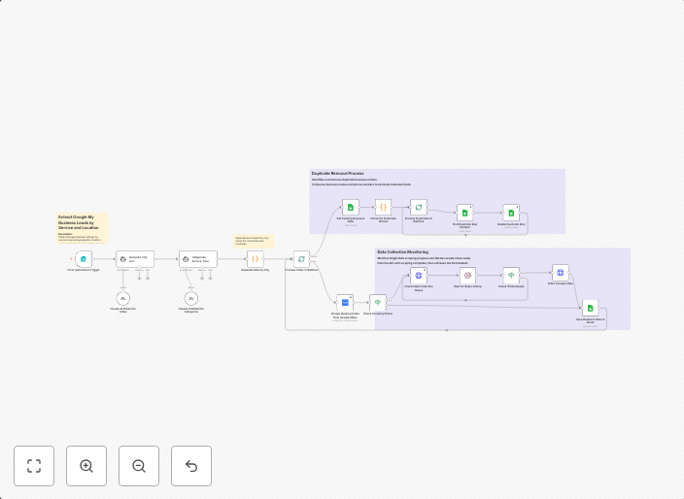The image size is (684, 499).
Task: Click the yellow Extract Google My Business sticky note
Action: (x=82, y=225)
